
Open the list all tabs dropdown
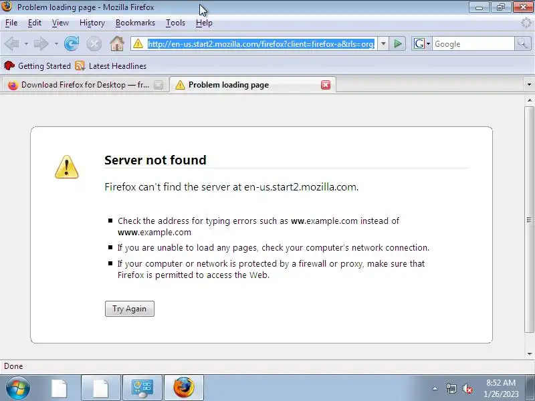pyautogui.click(x=529, y=85)
